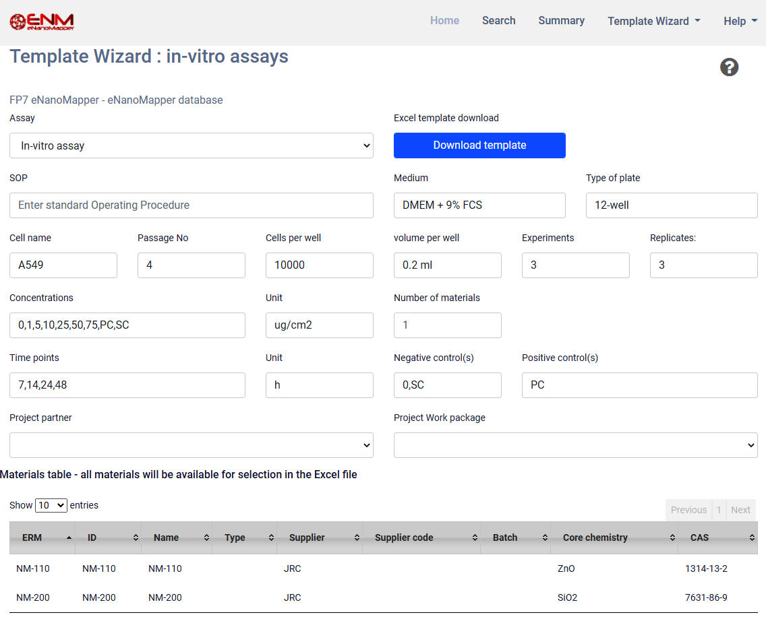Screen dimensions: 766x621
Task: Sort table by ERM column
Action: [x=42, y=537]
